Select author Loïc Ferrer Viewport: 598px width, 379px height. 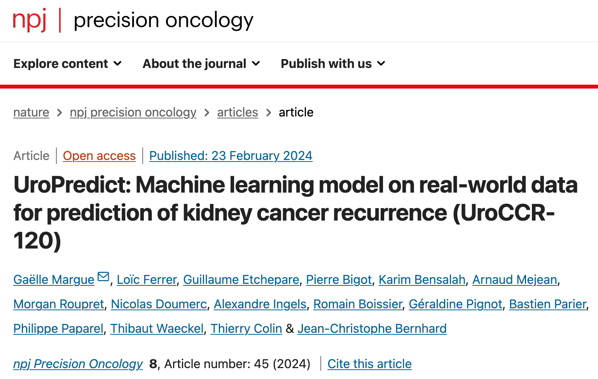147,280
